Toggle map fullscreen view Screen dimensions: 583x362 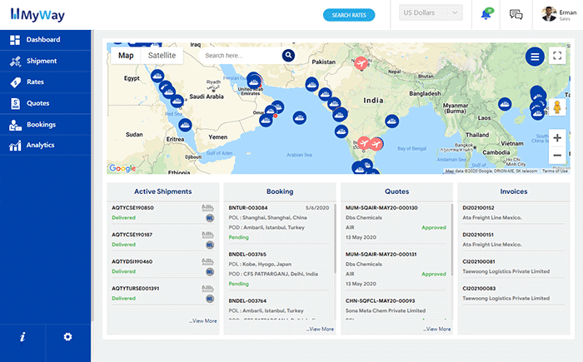557,56
